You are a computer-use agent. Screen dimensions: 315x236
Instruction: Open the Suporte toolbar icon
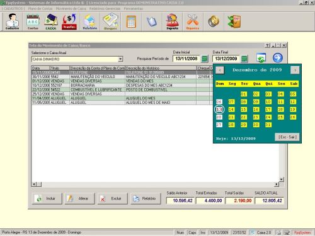(172, 21)
